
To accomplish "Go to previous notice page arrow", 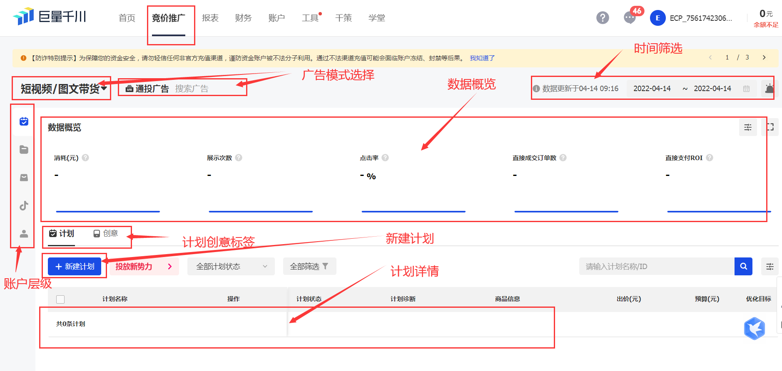I will coord(710,57).
